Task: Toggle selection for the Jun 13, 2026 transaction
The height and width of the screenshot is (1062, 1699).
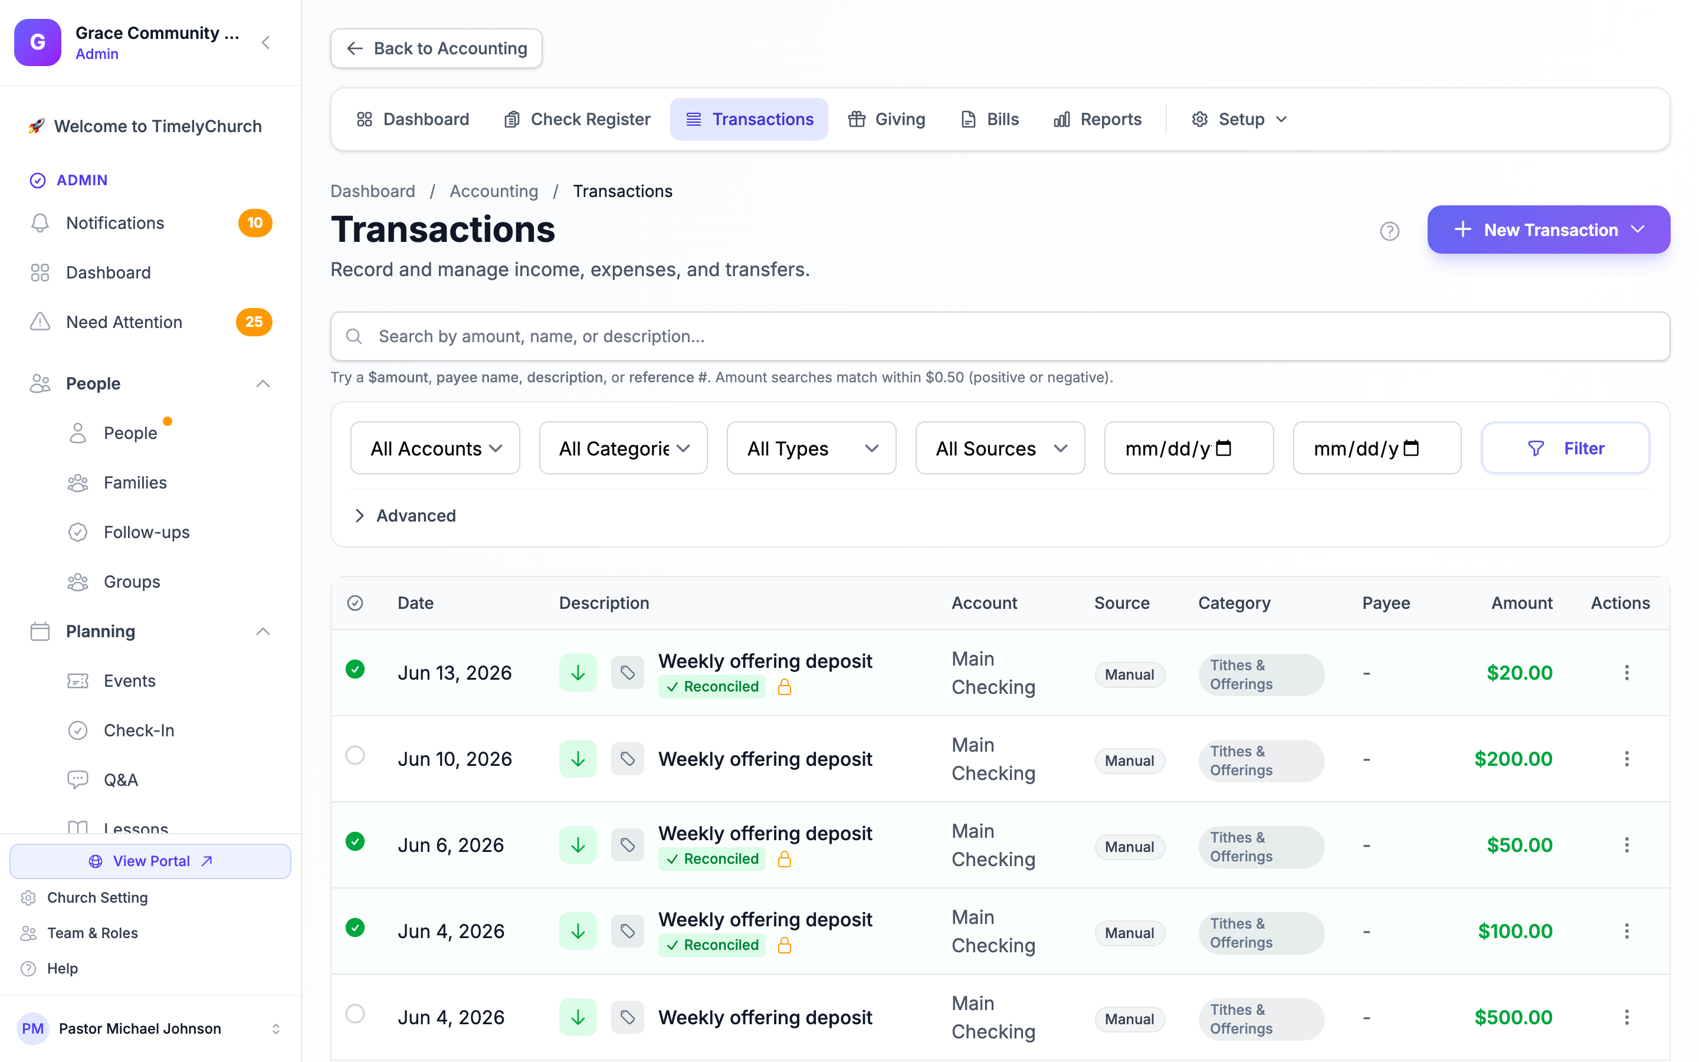Action: [355, 670]
